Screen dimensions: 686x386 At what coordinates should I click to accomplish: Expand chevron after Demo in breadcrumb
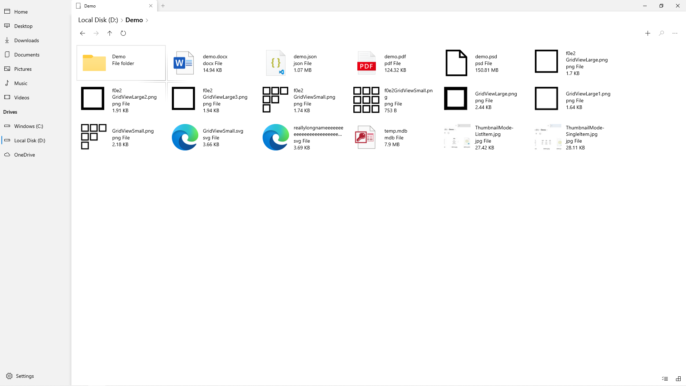[147, 20]
